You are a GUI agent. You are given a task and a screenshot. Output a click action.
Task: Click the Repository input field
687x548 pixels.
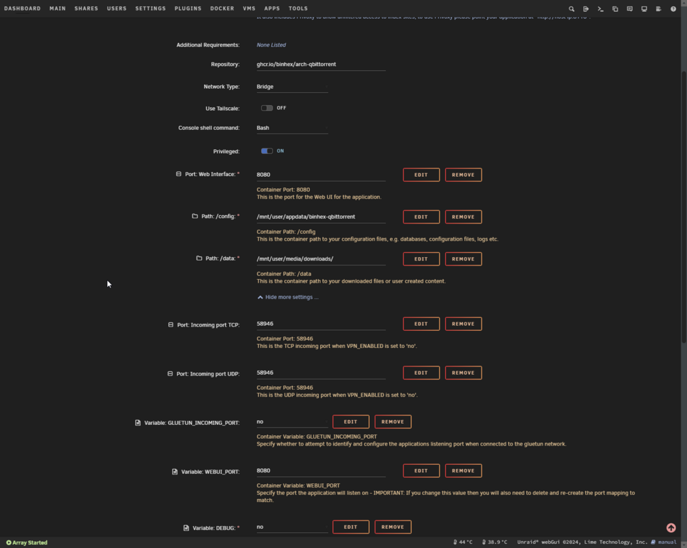321,65
